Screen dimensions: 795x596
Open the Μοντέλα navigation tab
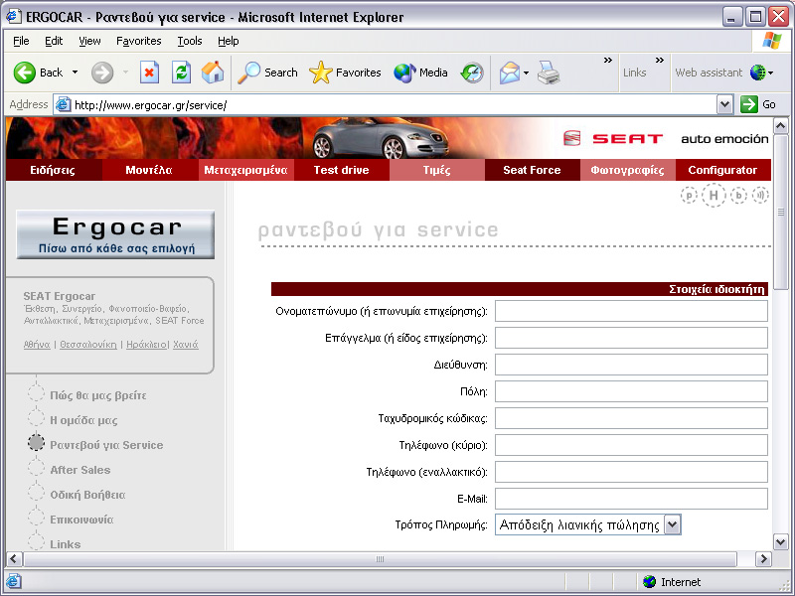click(x=149, y=170)
